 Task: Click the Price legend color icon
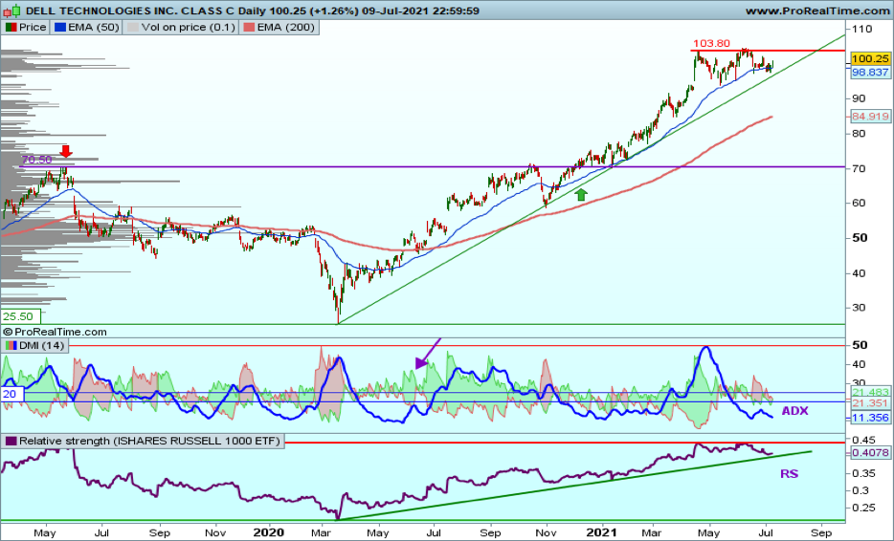[11, 28]
